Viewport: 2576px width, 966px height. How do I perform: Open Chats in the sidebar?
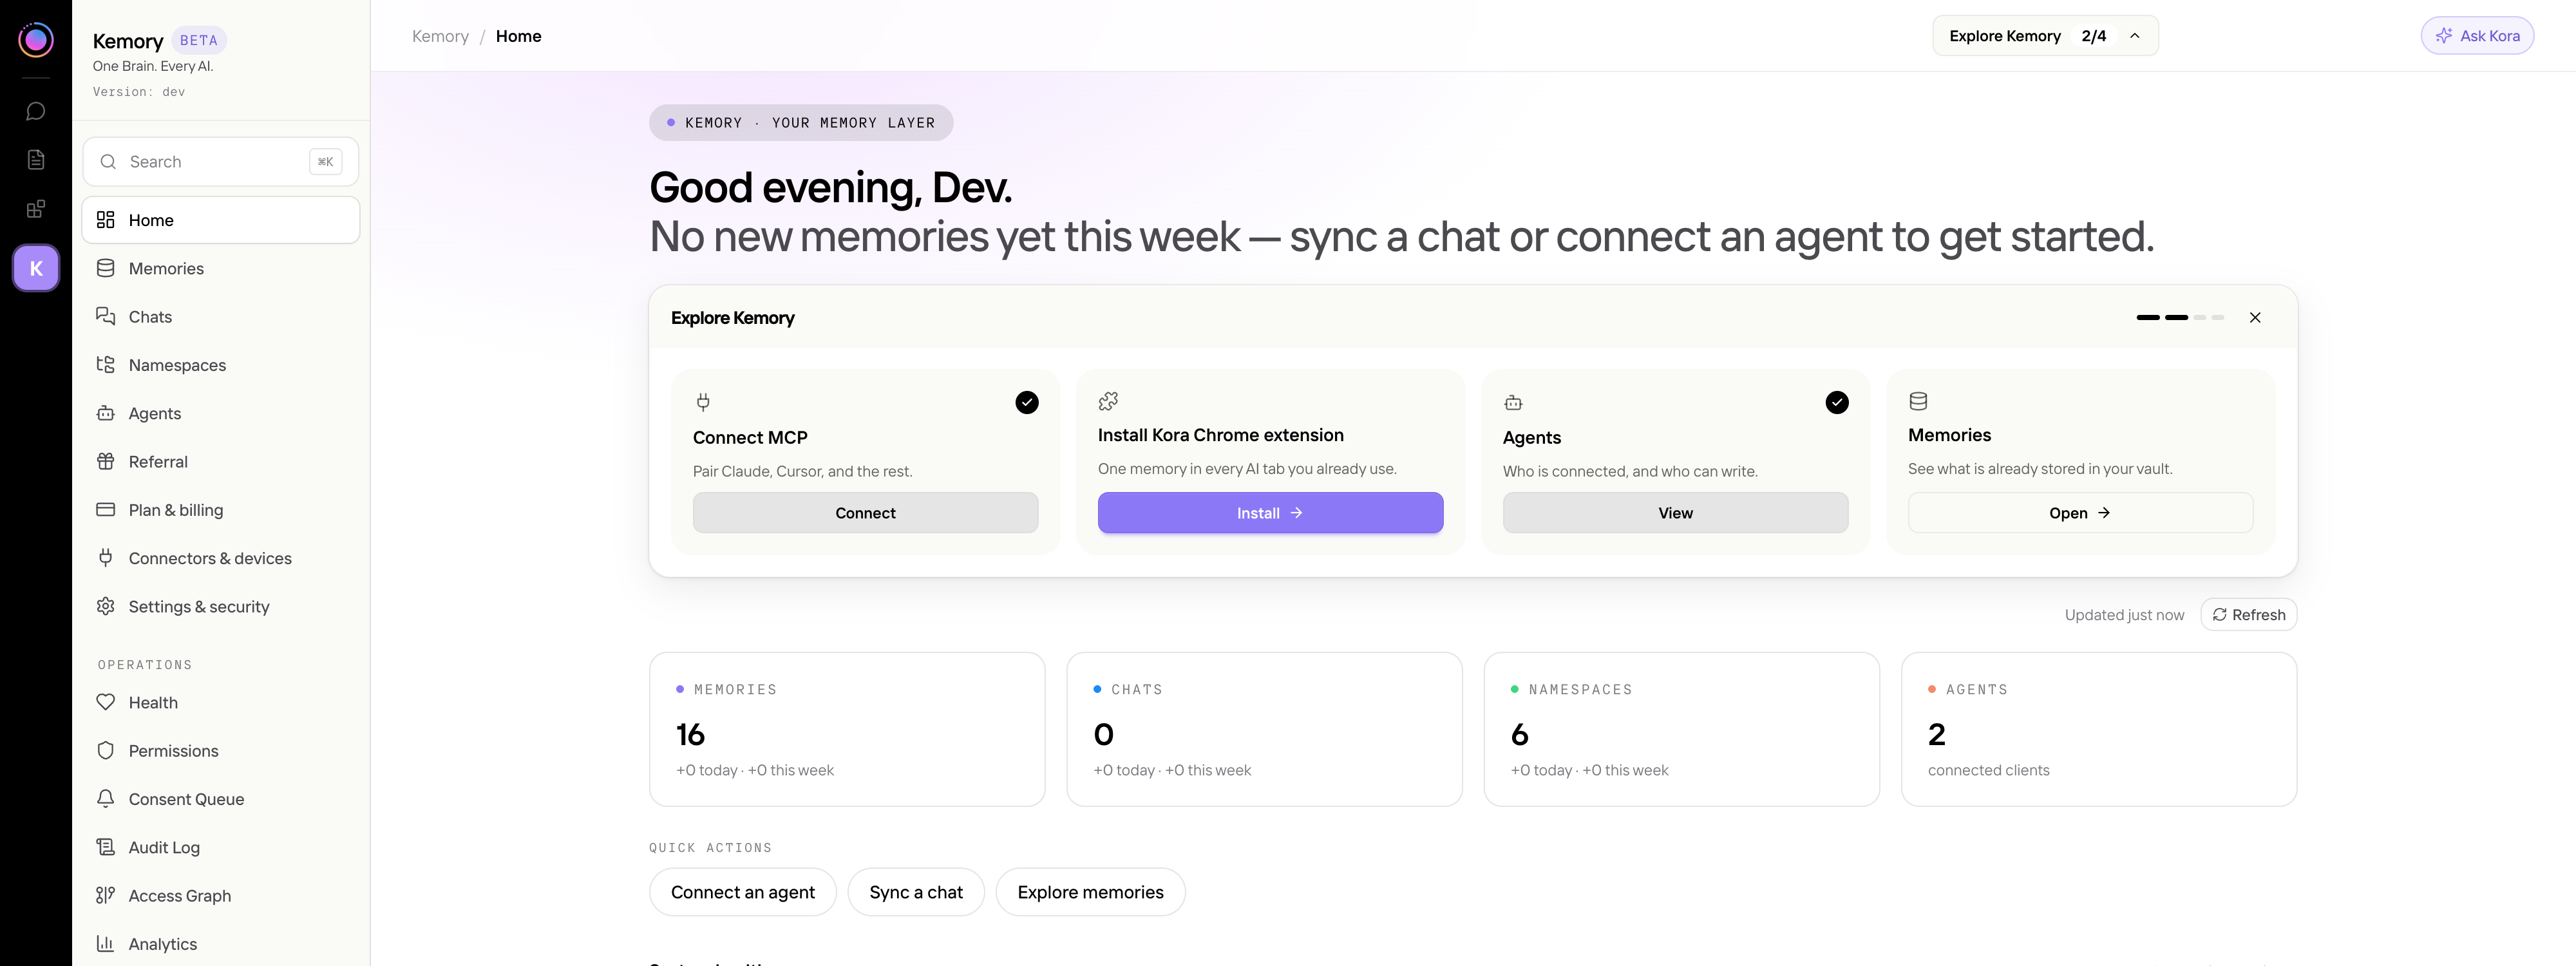tap(221, 316)
